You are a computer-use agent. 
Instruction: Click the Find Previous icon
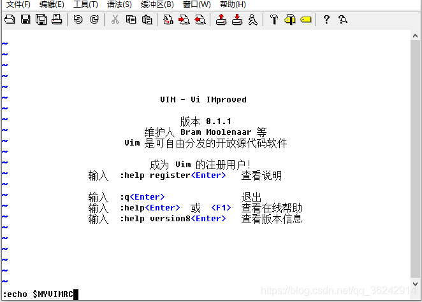tap(200, 20)
